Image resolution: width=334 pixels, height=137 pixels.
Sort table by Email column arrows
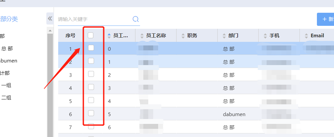click(306, 36)
